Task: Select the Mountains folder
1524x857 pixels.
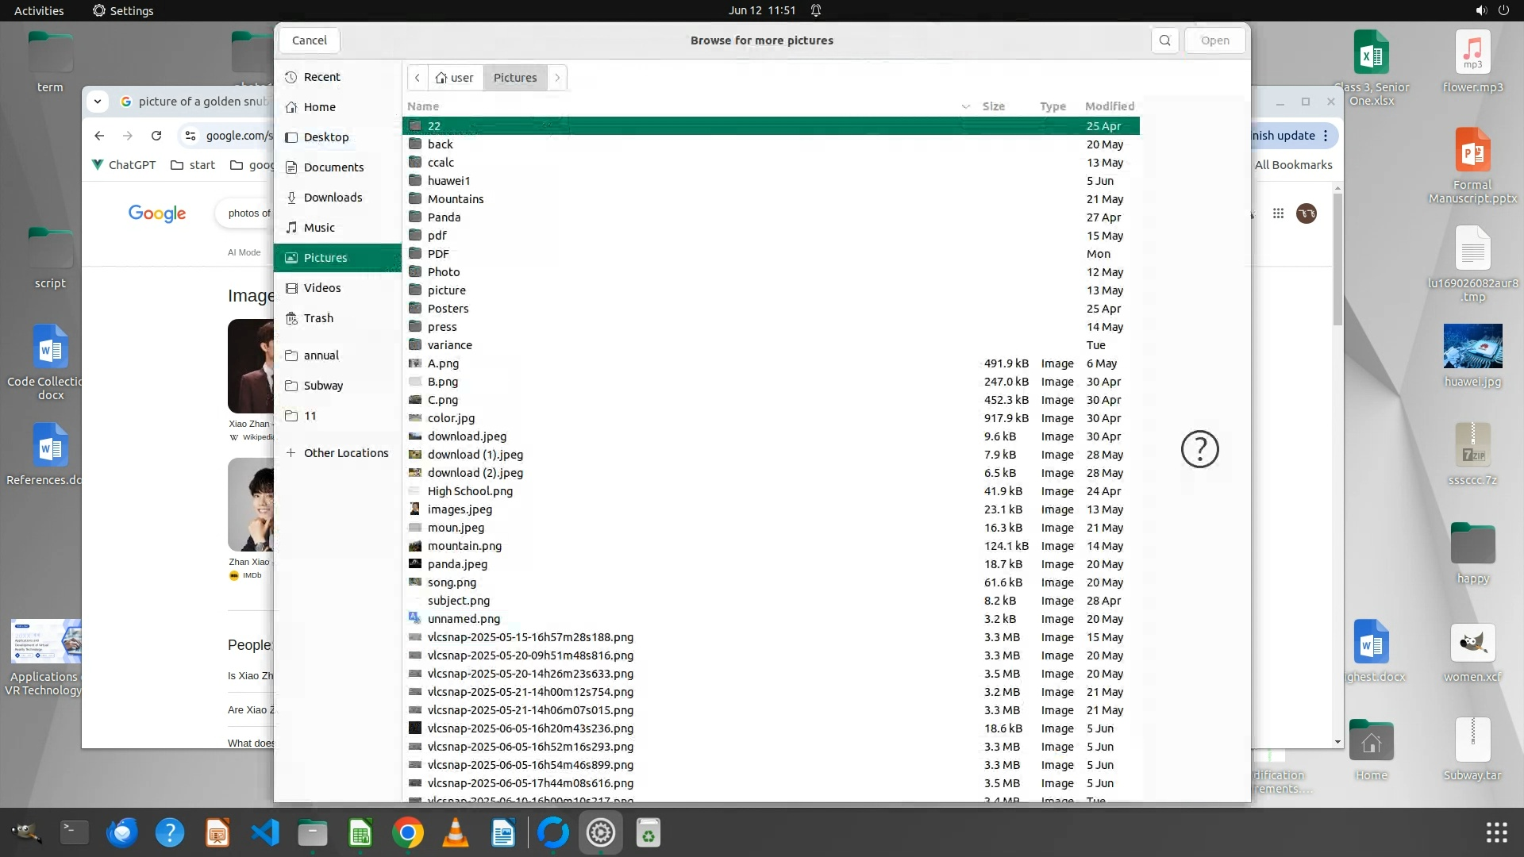Action: point(456,199)
